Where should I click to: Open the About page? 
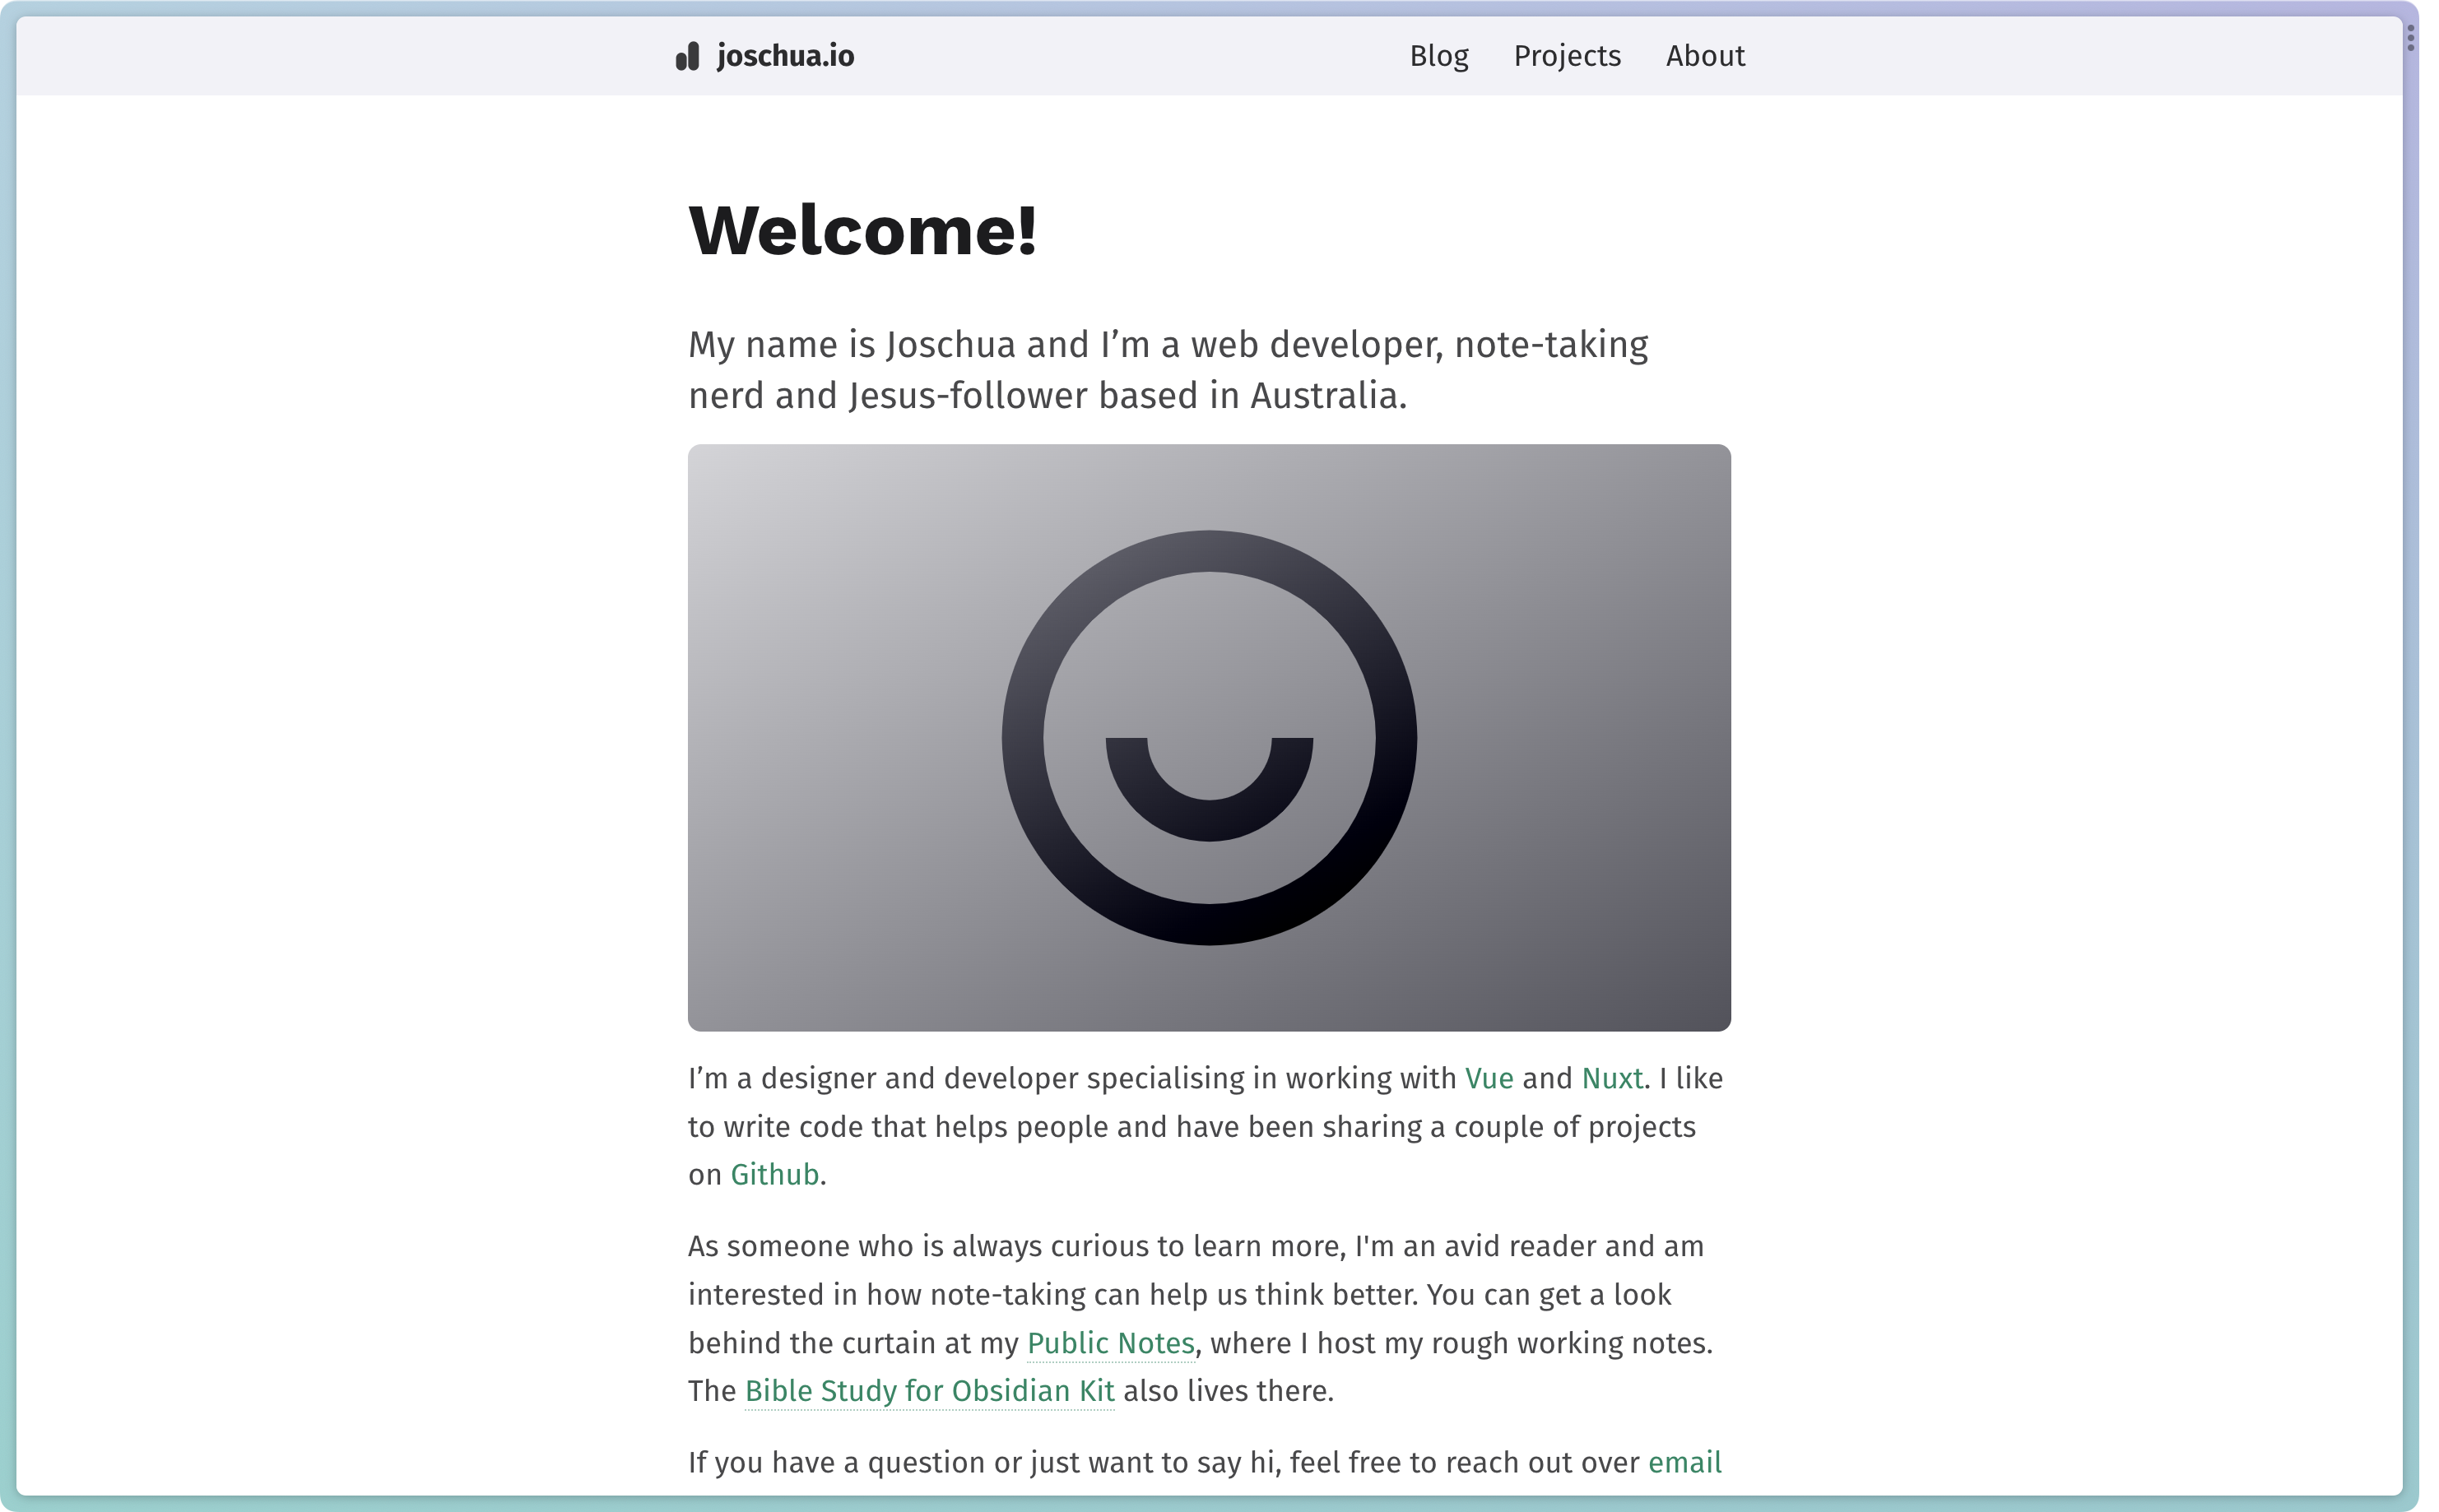click(x=1703, y=57)
